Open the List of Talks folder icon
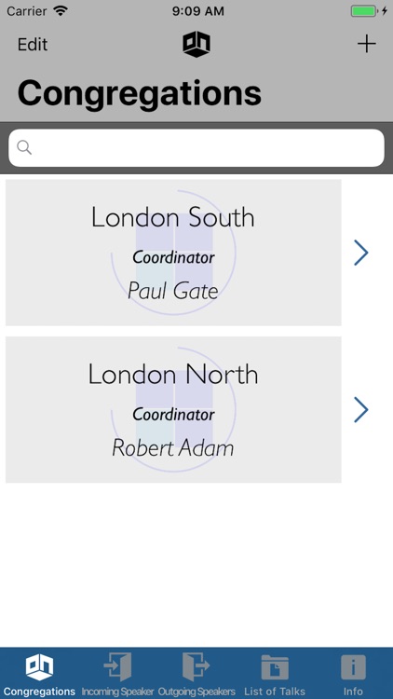Image resolution: width=393 pixels, height=699 pixels. tap(275, 667)
